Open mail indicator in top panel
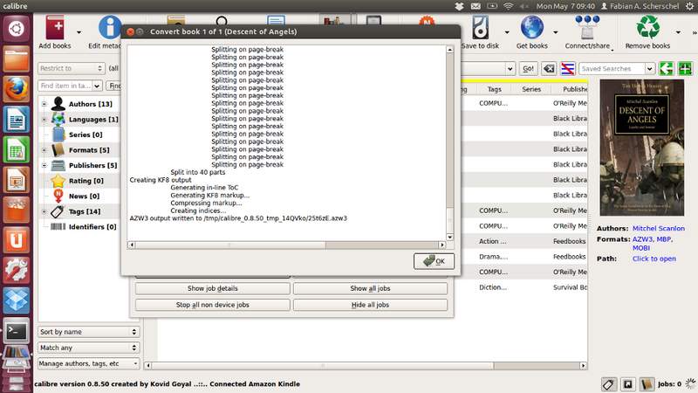The image size is (698, 393). (x=476, y=6)
